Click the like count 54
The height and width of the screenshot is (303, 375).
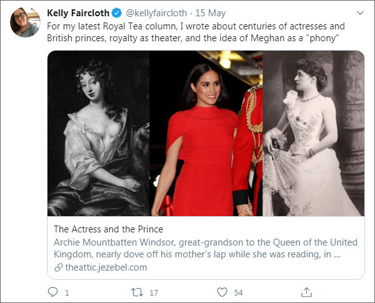tap(238, 292)
